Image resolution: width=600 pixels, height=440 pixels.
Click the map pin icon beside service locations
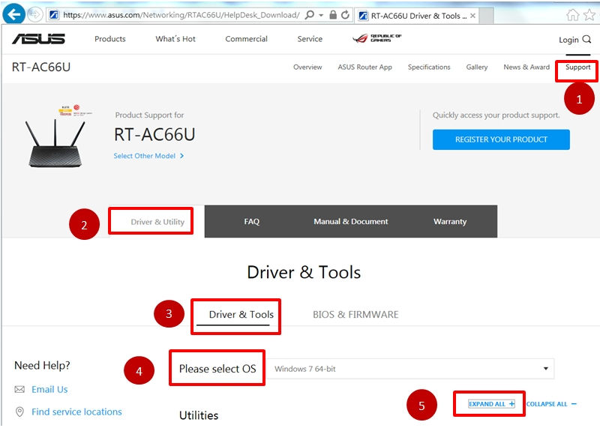coord(19,412)
